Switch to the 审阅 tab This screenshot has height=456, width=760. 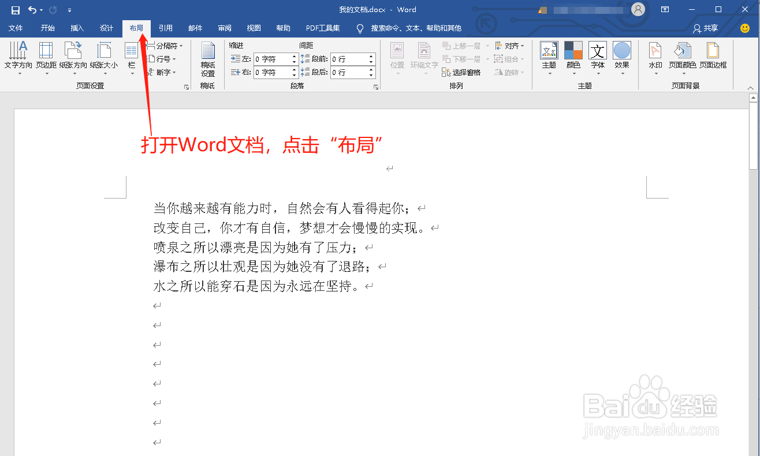[225, 28]
